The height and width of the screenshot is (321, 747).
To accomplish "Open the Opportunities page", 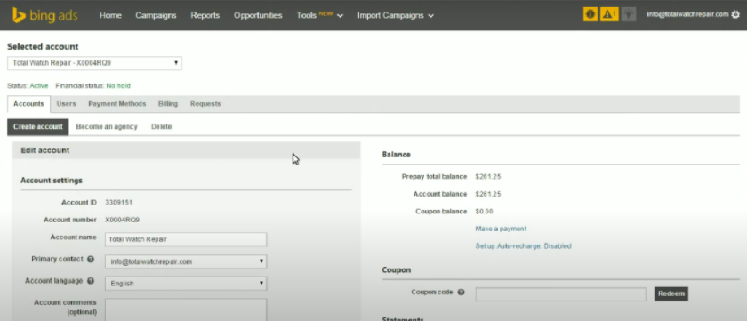I will click(x=258, y=15).
